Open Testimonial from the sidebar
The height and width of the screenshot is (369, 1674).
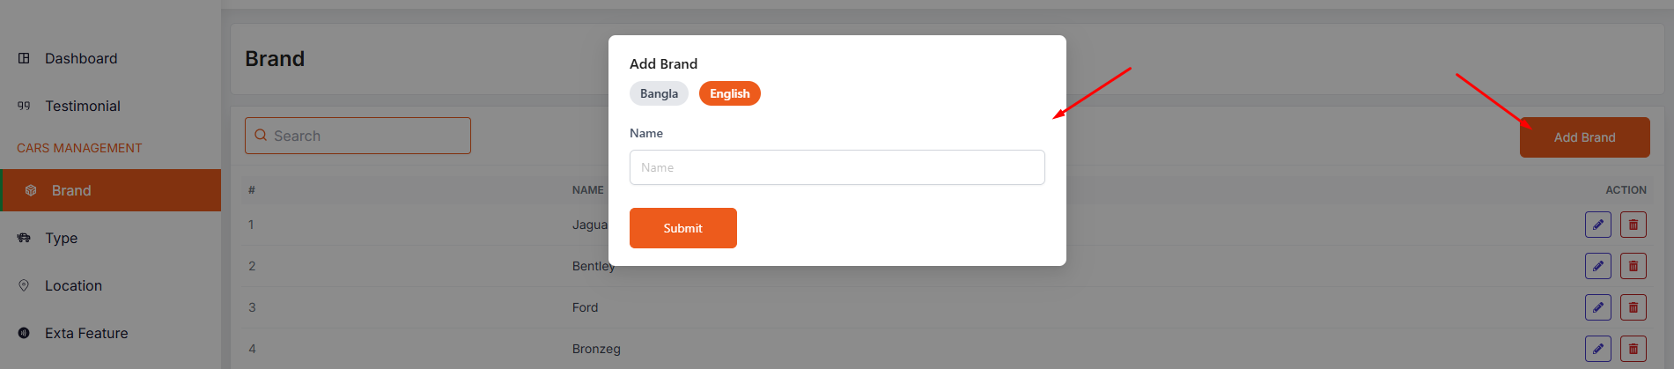pos(82,106)
